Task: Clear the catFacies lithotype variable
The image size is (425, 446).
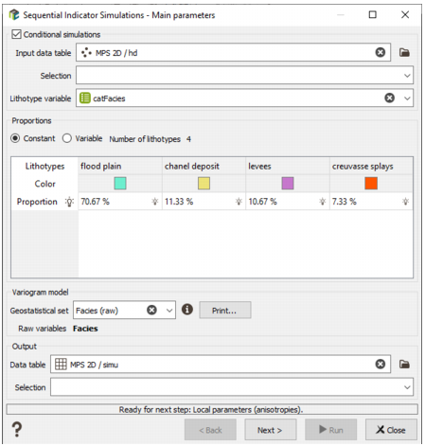Action: (x=389, y=98)
